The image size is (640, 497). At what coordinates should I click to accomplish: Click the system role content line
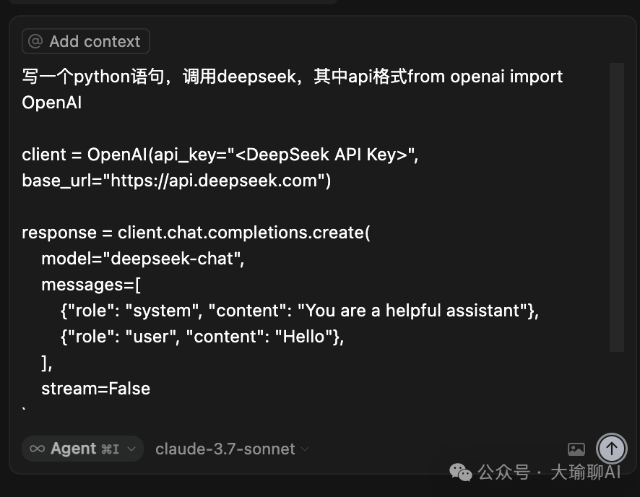(300, 311)
